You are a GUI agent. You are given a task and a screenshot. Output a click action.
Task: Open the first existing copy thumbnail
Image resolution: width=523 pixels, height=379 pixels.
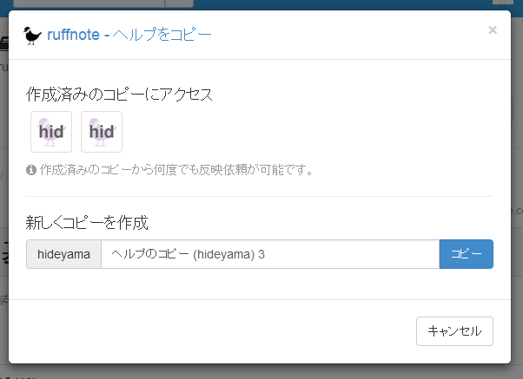[51, 132]
